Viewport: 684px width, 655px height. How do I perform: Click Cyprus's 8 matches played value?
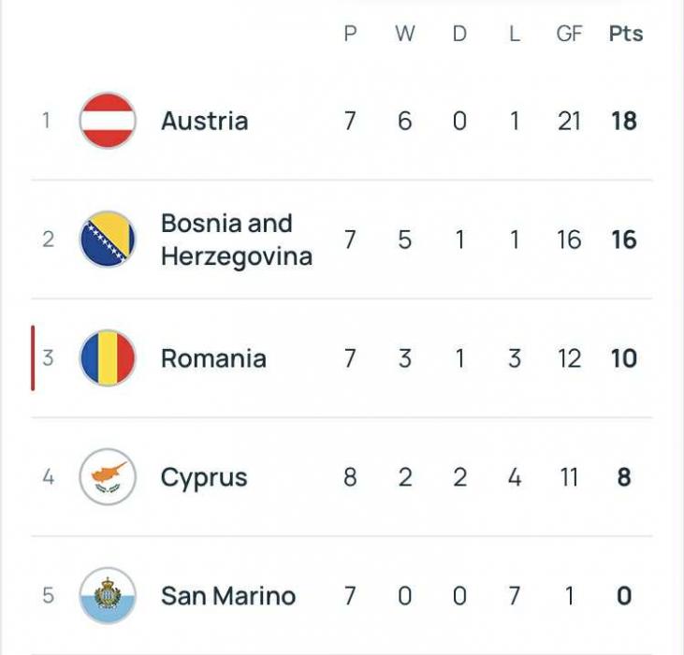click(x=350, y=477)
